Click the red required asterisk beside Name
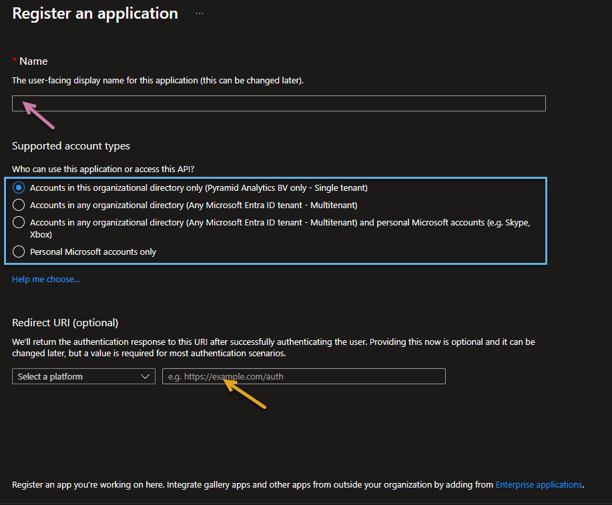612x505 pixels. tap(15, 61)
